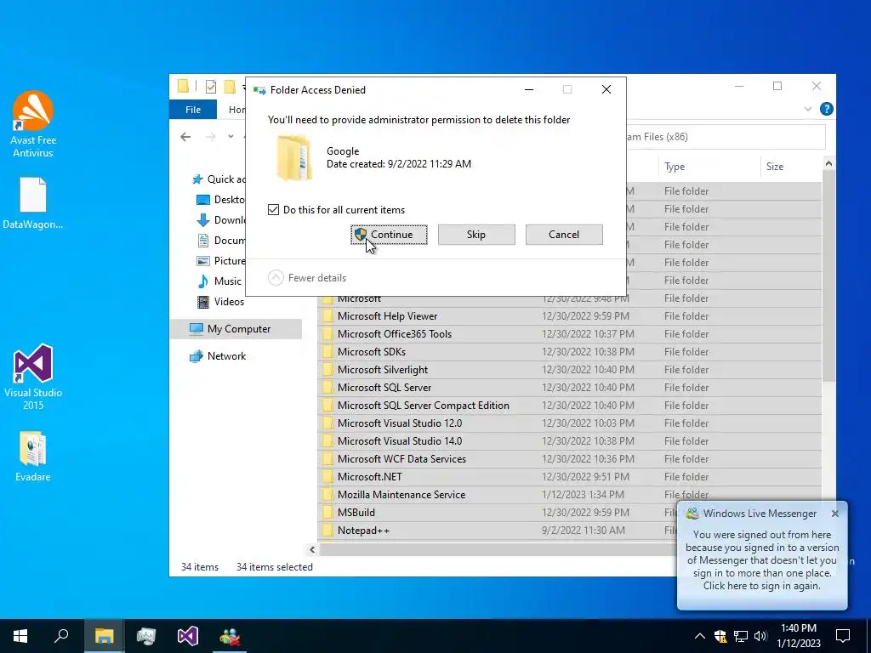Select Notepad++ folder
Viewport: 871px width, 653px height.
point(498,531)
